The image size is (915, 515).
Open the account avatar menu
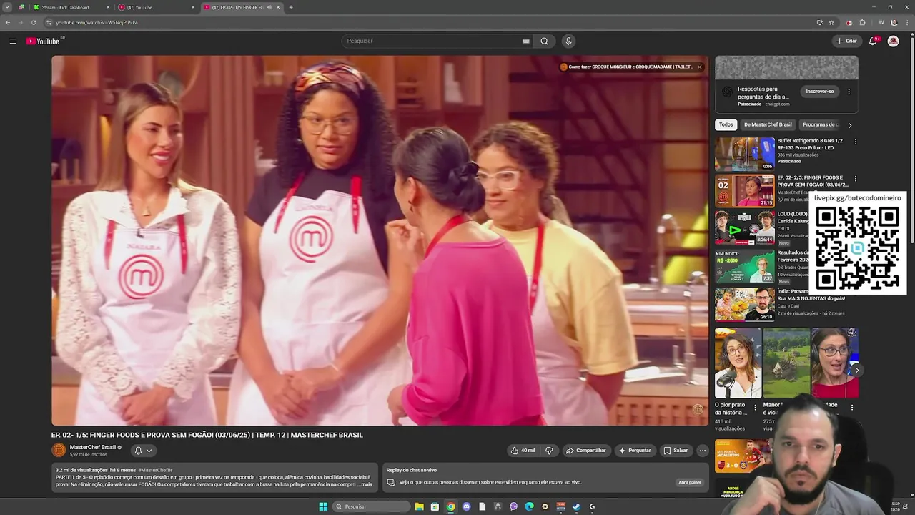tap(893, 41)
